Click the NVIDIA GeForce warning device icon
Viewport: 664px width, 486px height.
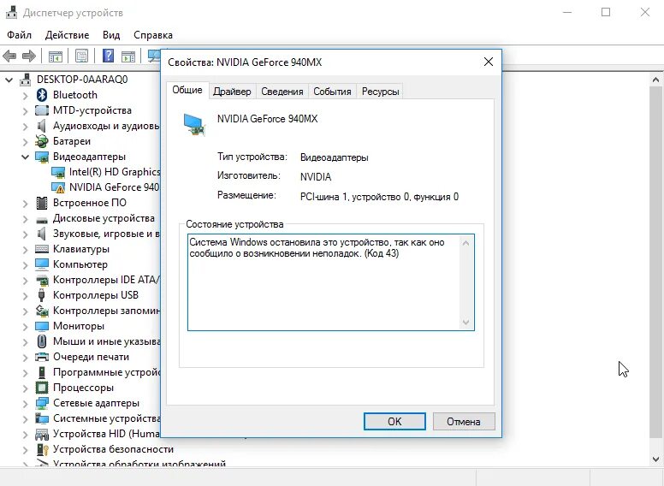58,187
